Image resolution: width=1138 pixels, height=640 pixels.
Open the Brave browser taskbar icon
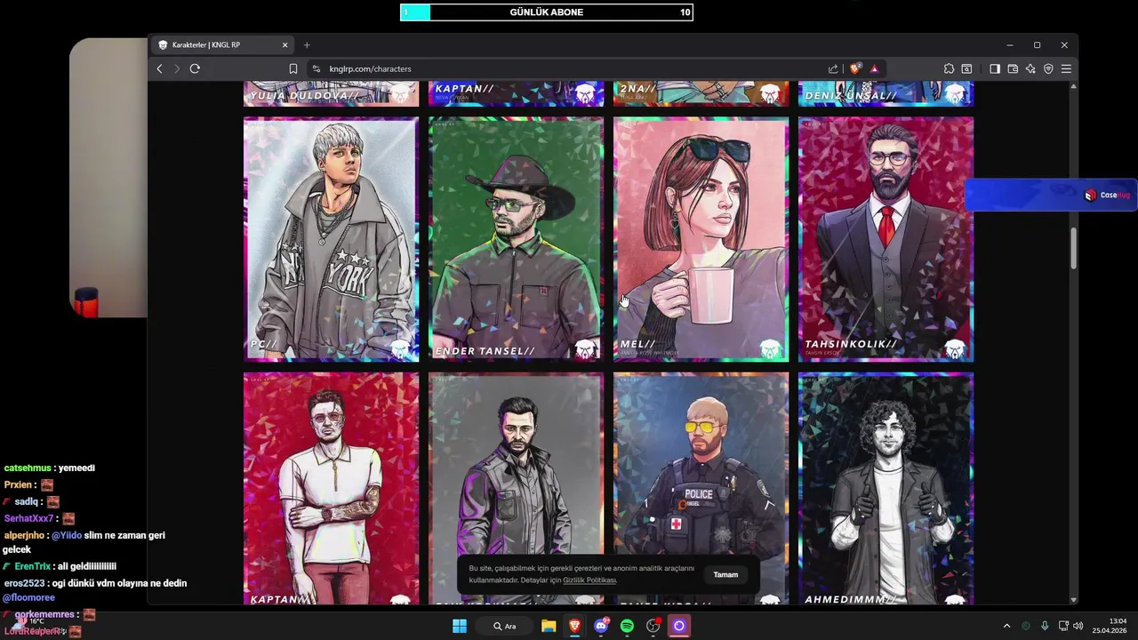coord(574,626)
